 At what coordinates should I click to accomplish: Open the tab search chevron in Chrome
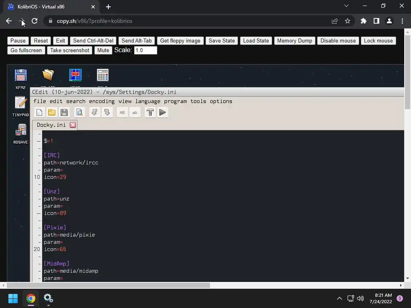coord(346,6)
